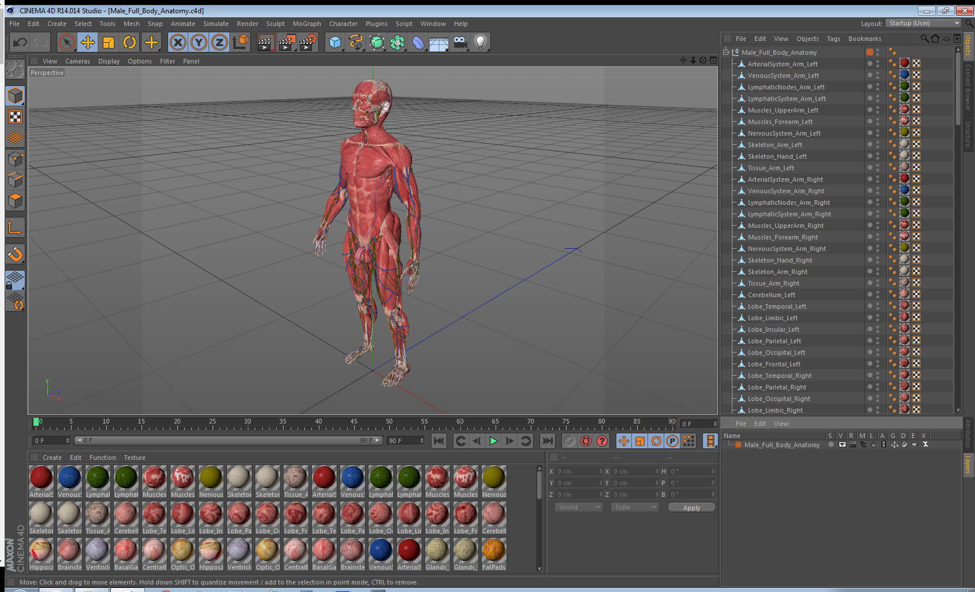
Task: Play the animation forward
Action: [x=493, y=441]
